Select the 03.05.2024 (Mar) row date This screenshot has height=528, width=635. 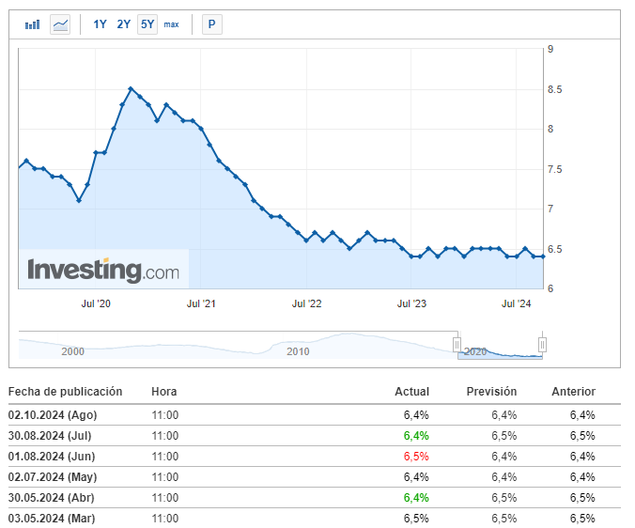pyautogui.click(x=52, y=519)
